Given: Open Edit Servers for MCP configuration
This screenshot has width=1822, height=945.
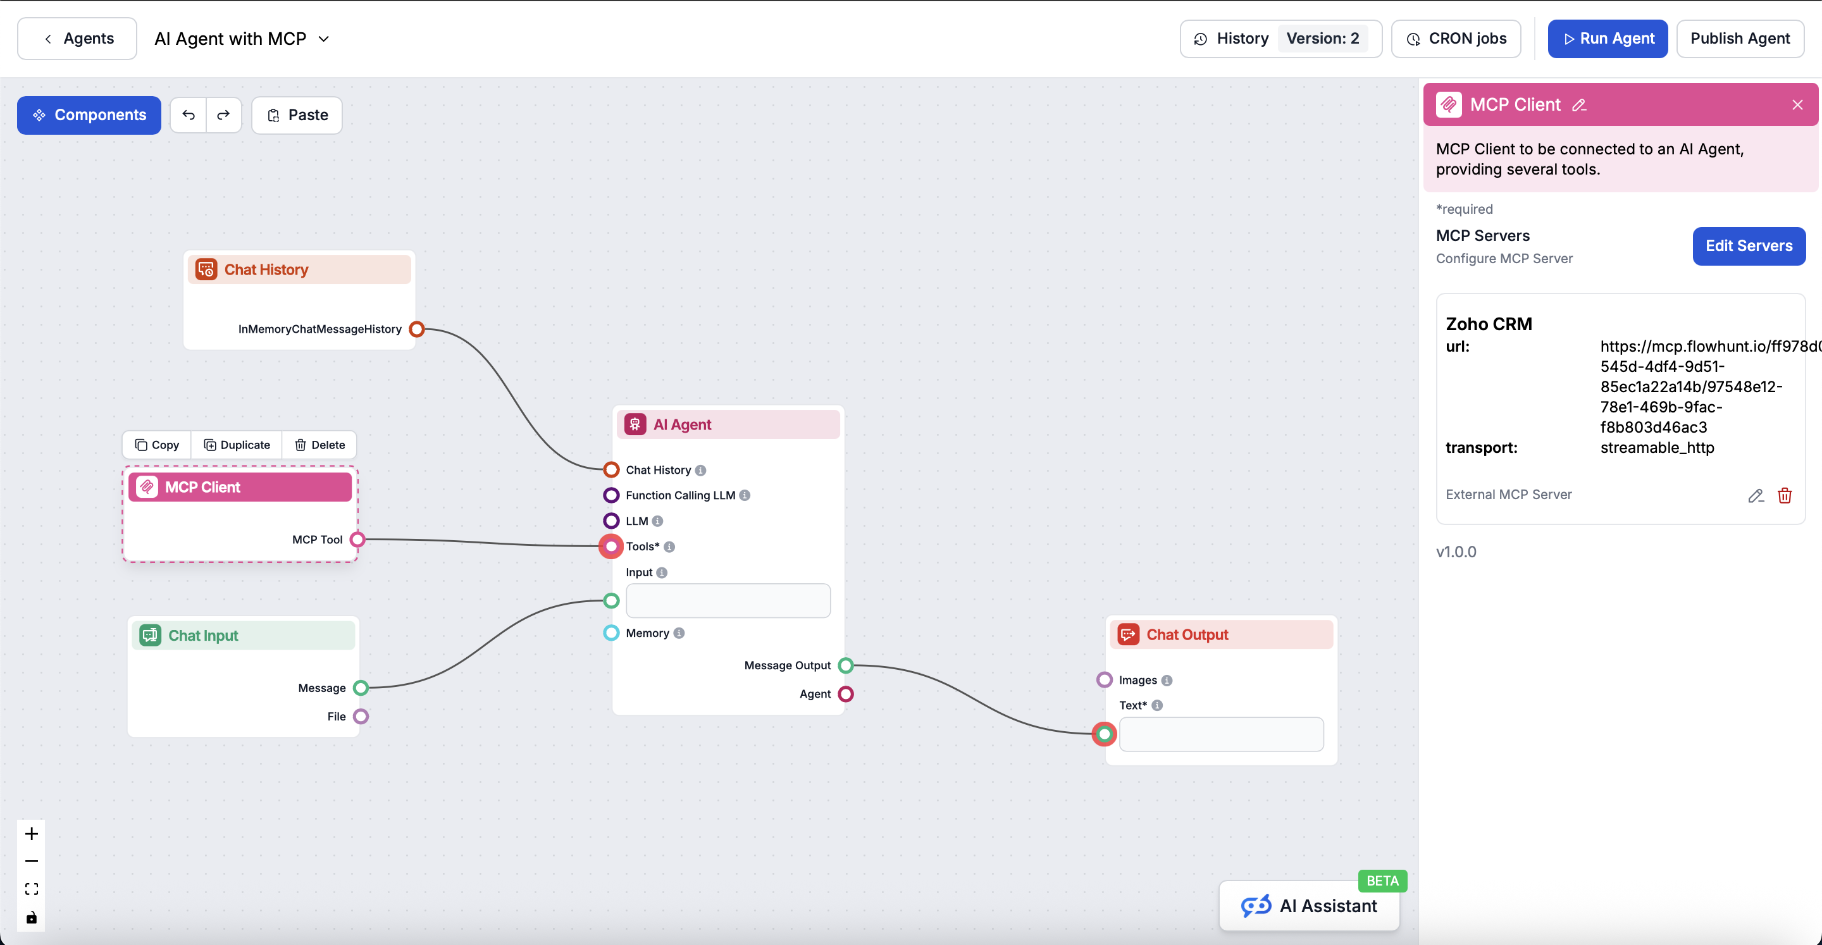Looking at the screenshot, I should [1749, 246].
